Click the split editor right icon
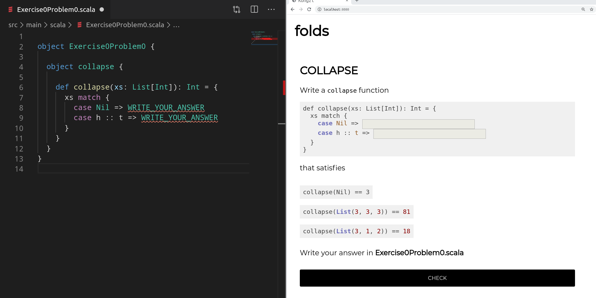Viewport: 596px width, 298px height. click(x=254, y=10)
